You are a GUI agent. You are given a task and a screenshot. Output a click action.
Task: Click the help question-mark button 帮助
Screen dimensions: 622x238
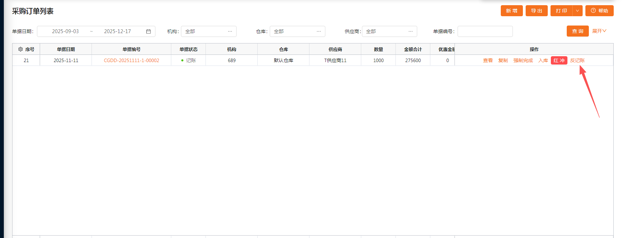point(599,11)
